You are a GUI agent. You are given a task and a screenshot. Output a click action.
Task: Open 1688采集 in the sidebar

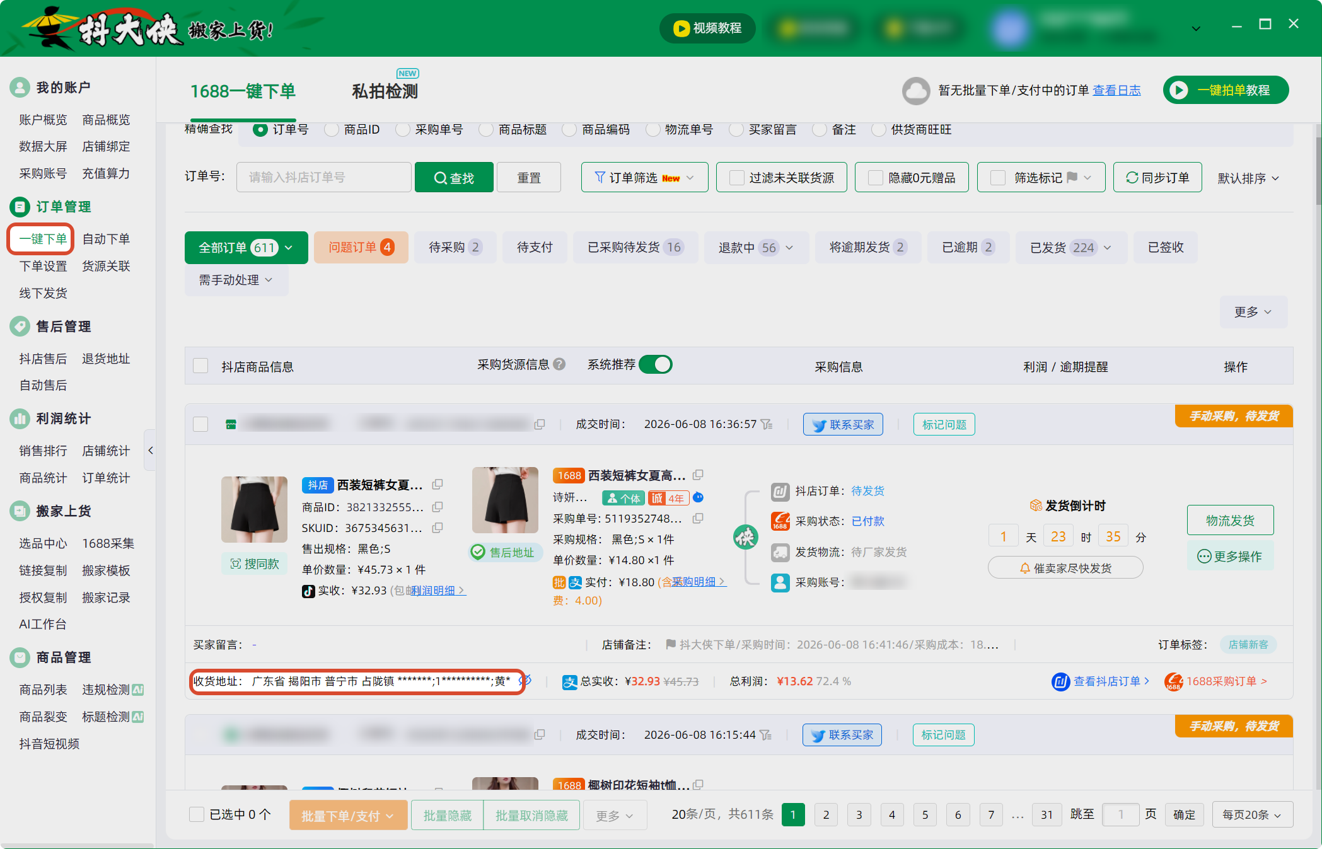pyautogui.click(x=108, y=543)
